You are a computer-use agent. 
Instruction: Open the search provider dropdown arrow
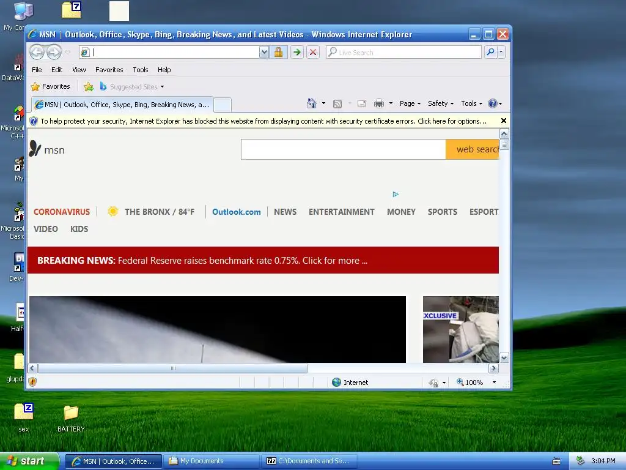click(x=501, y=52)
